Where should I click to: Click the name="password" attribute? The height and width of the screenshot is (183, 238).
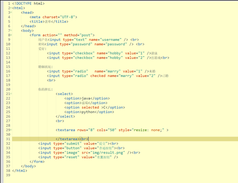tap(111, 44)
